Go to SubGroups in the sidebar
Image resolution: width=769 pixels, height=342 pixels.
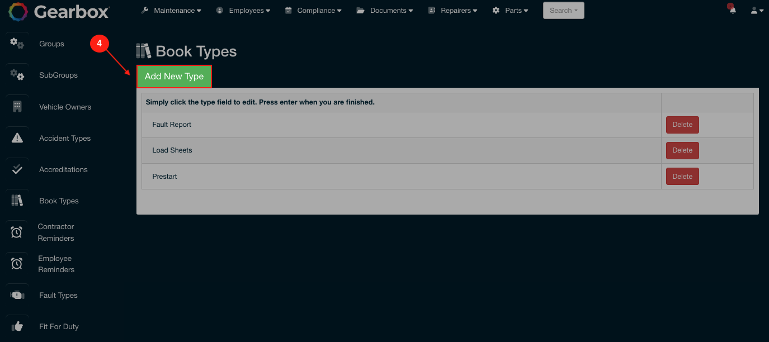coord(58,75)
